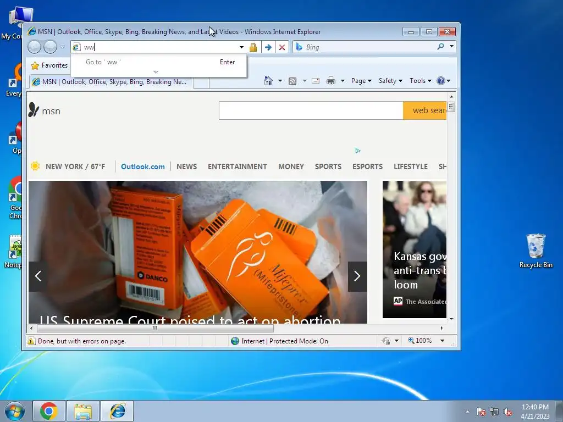Open the NEW YORK / 67°F weather link
This screenshot has height=422, width=563.
pyautogui.click(x=75, y=166)
